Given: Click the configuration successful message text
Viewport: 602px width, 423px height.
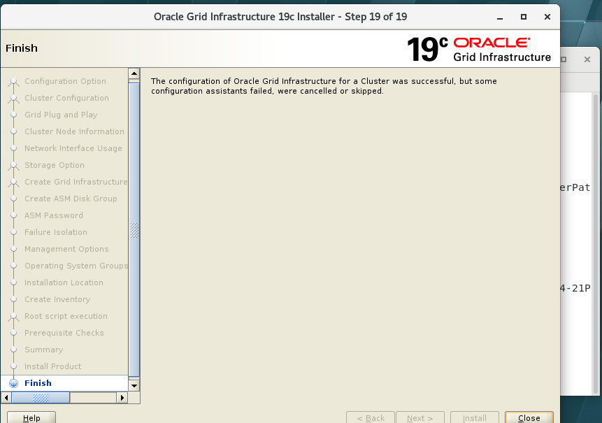Looking at the screenshot, I should [x=324, y=86].
